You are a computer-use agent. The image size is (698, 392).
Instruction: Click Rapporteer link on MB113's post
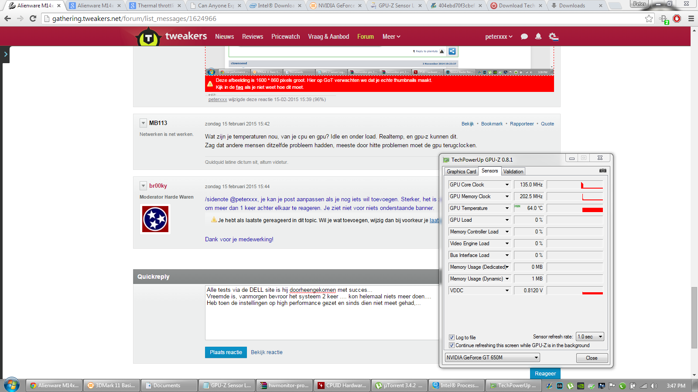[x=522, y=124]
